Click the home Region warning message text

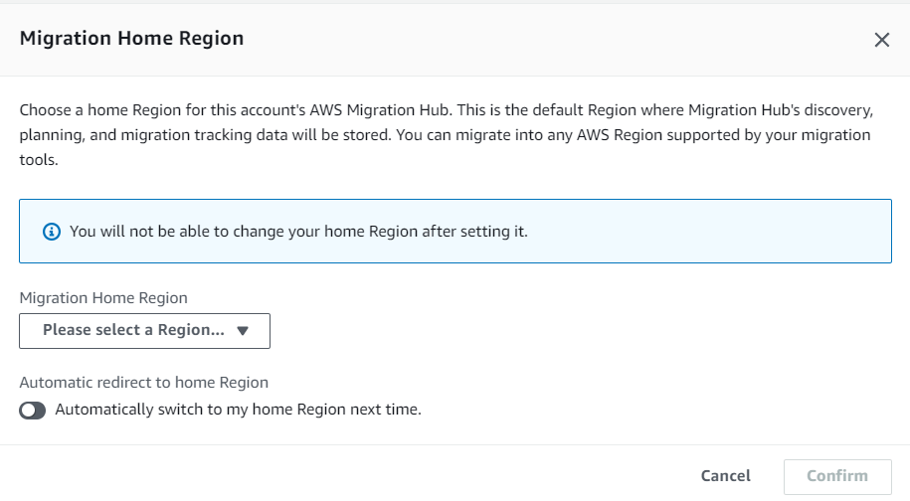pyautogui.click(x=298, y=232)
